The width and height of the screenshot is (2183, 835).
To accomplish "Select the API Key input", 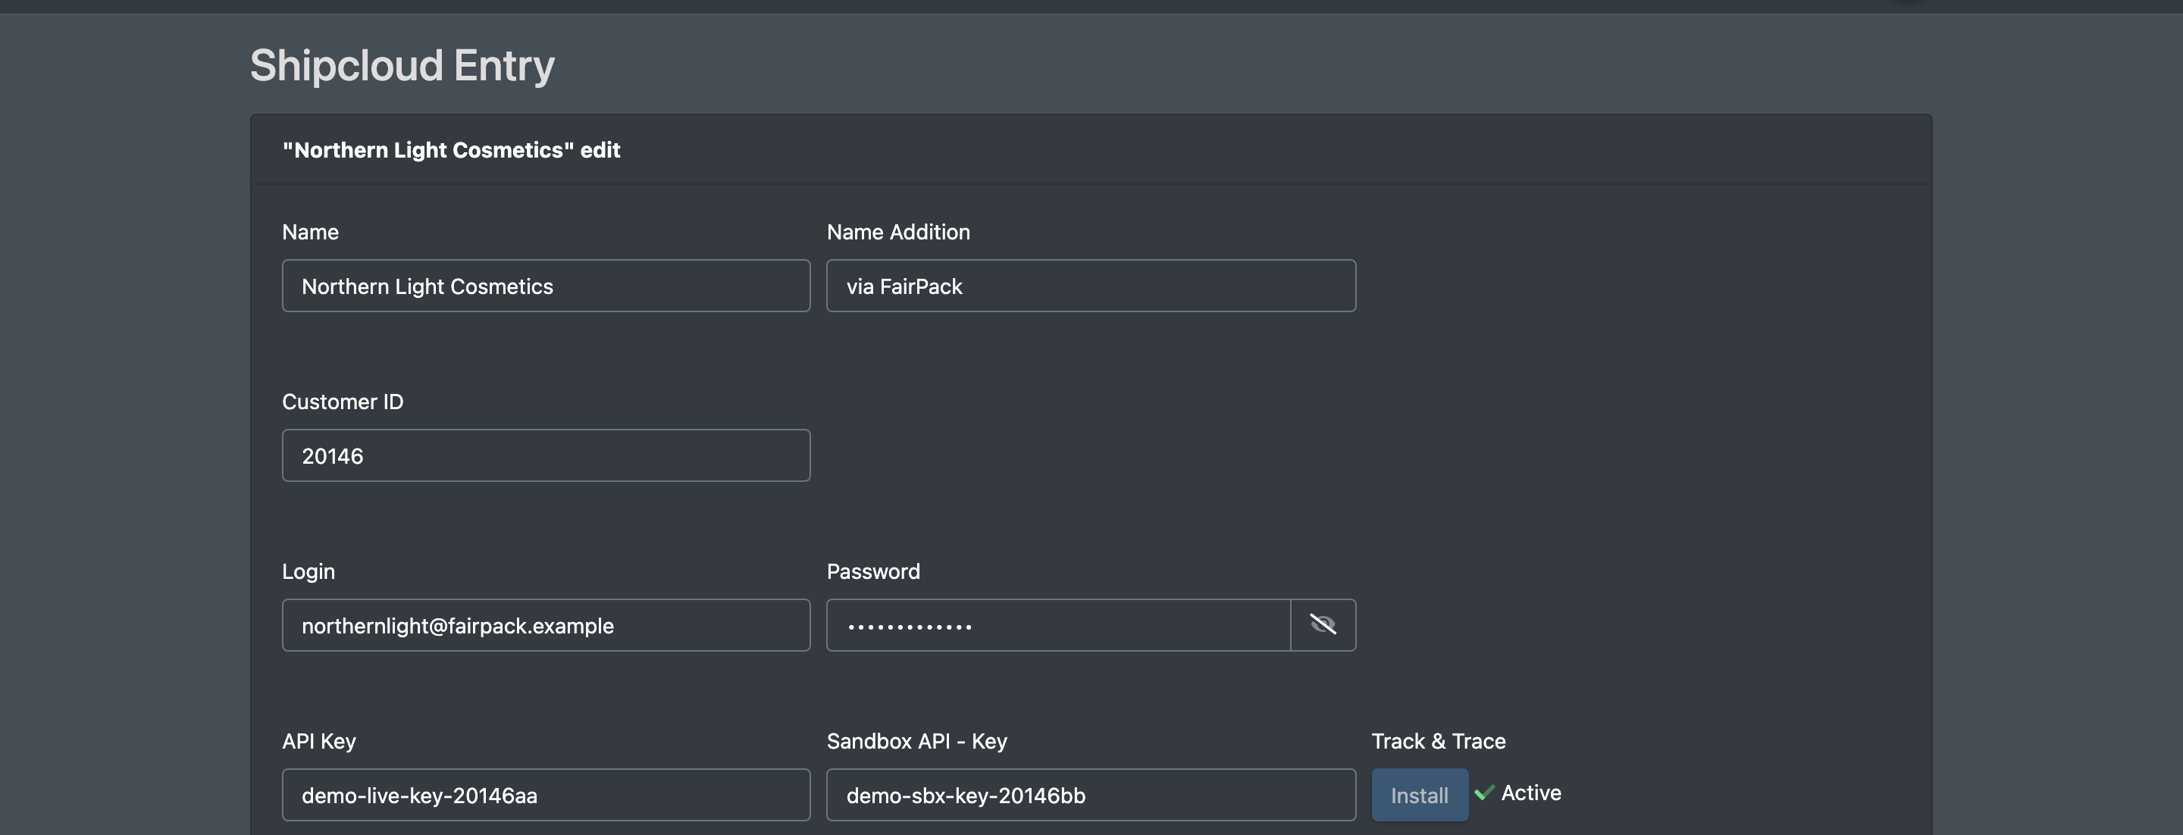I will [x=546, y=794].
